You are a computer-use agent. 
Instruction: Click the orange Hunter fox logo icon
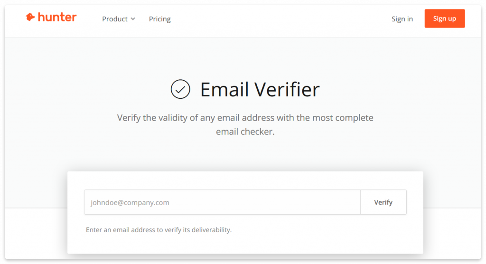point(30,18)
